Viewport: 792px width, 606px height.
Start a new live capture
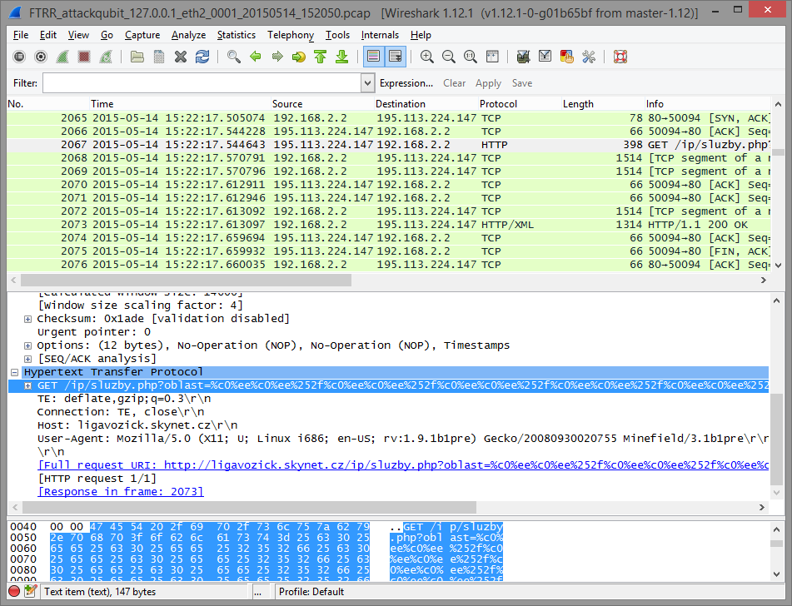pos(62,57)
